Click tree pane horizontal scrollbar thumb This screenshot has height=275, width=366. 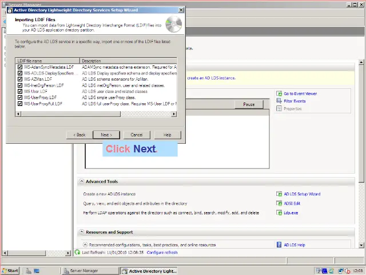tap(27, 253)
